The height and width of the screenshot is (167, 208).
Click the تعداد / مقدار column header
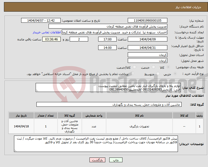(46, 115)
